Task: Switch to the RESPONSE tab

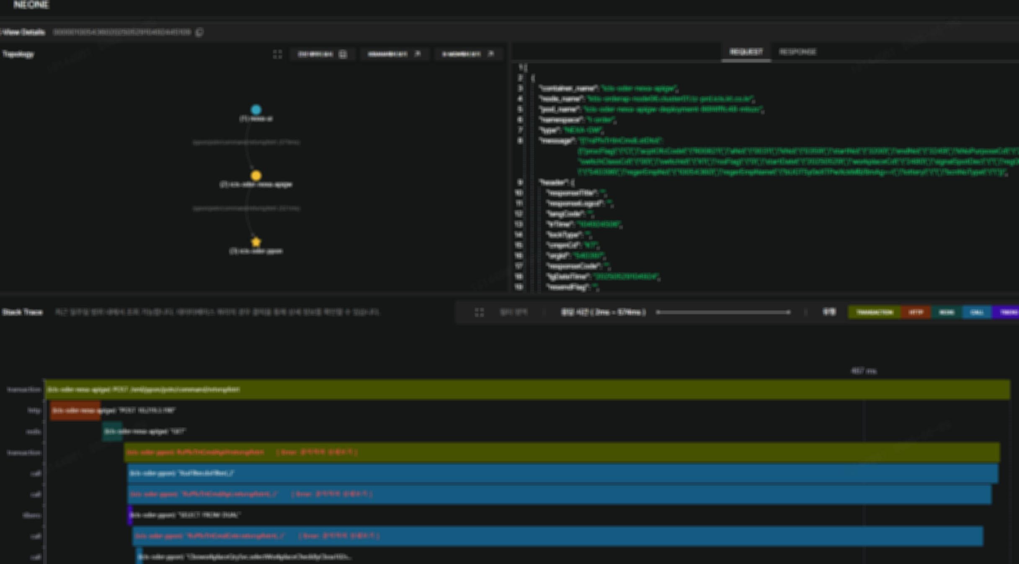Action: coord(797,52)
